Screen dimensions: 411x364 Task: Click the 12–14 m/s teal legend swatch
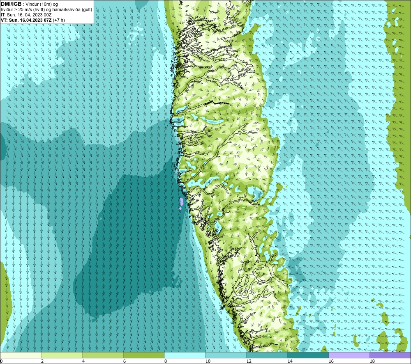click(x=267, y=355)
